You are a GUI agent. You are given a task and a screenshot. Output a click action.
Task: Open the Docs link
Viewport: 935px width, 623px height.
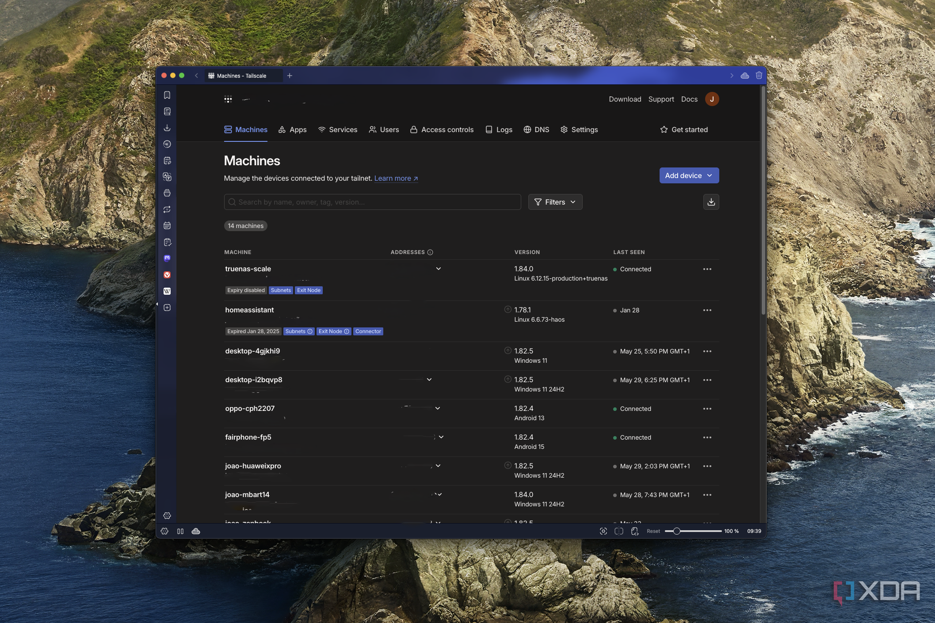pos(689,99)
